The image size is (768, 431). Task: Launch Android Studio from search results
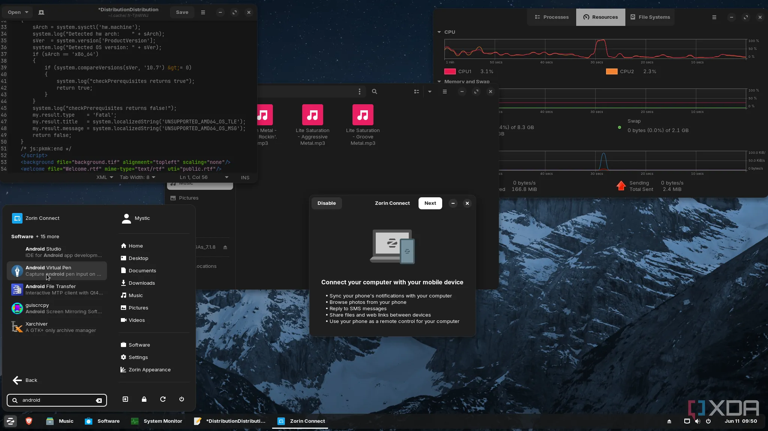(x=57, y=252)
